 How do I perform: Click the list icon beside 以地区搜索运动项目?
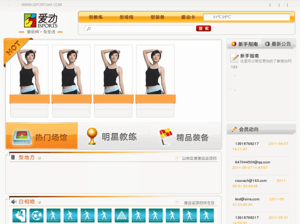pos(177,158)
